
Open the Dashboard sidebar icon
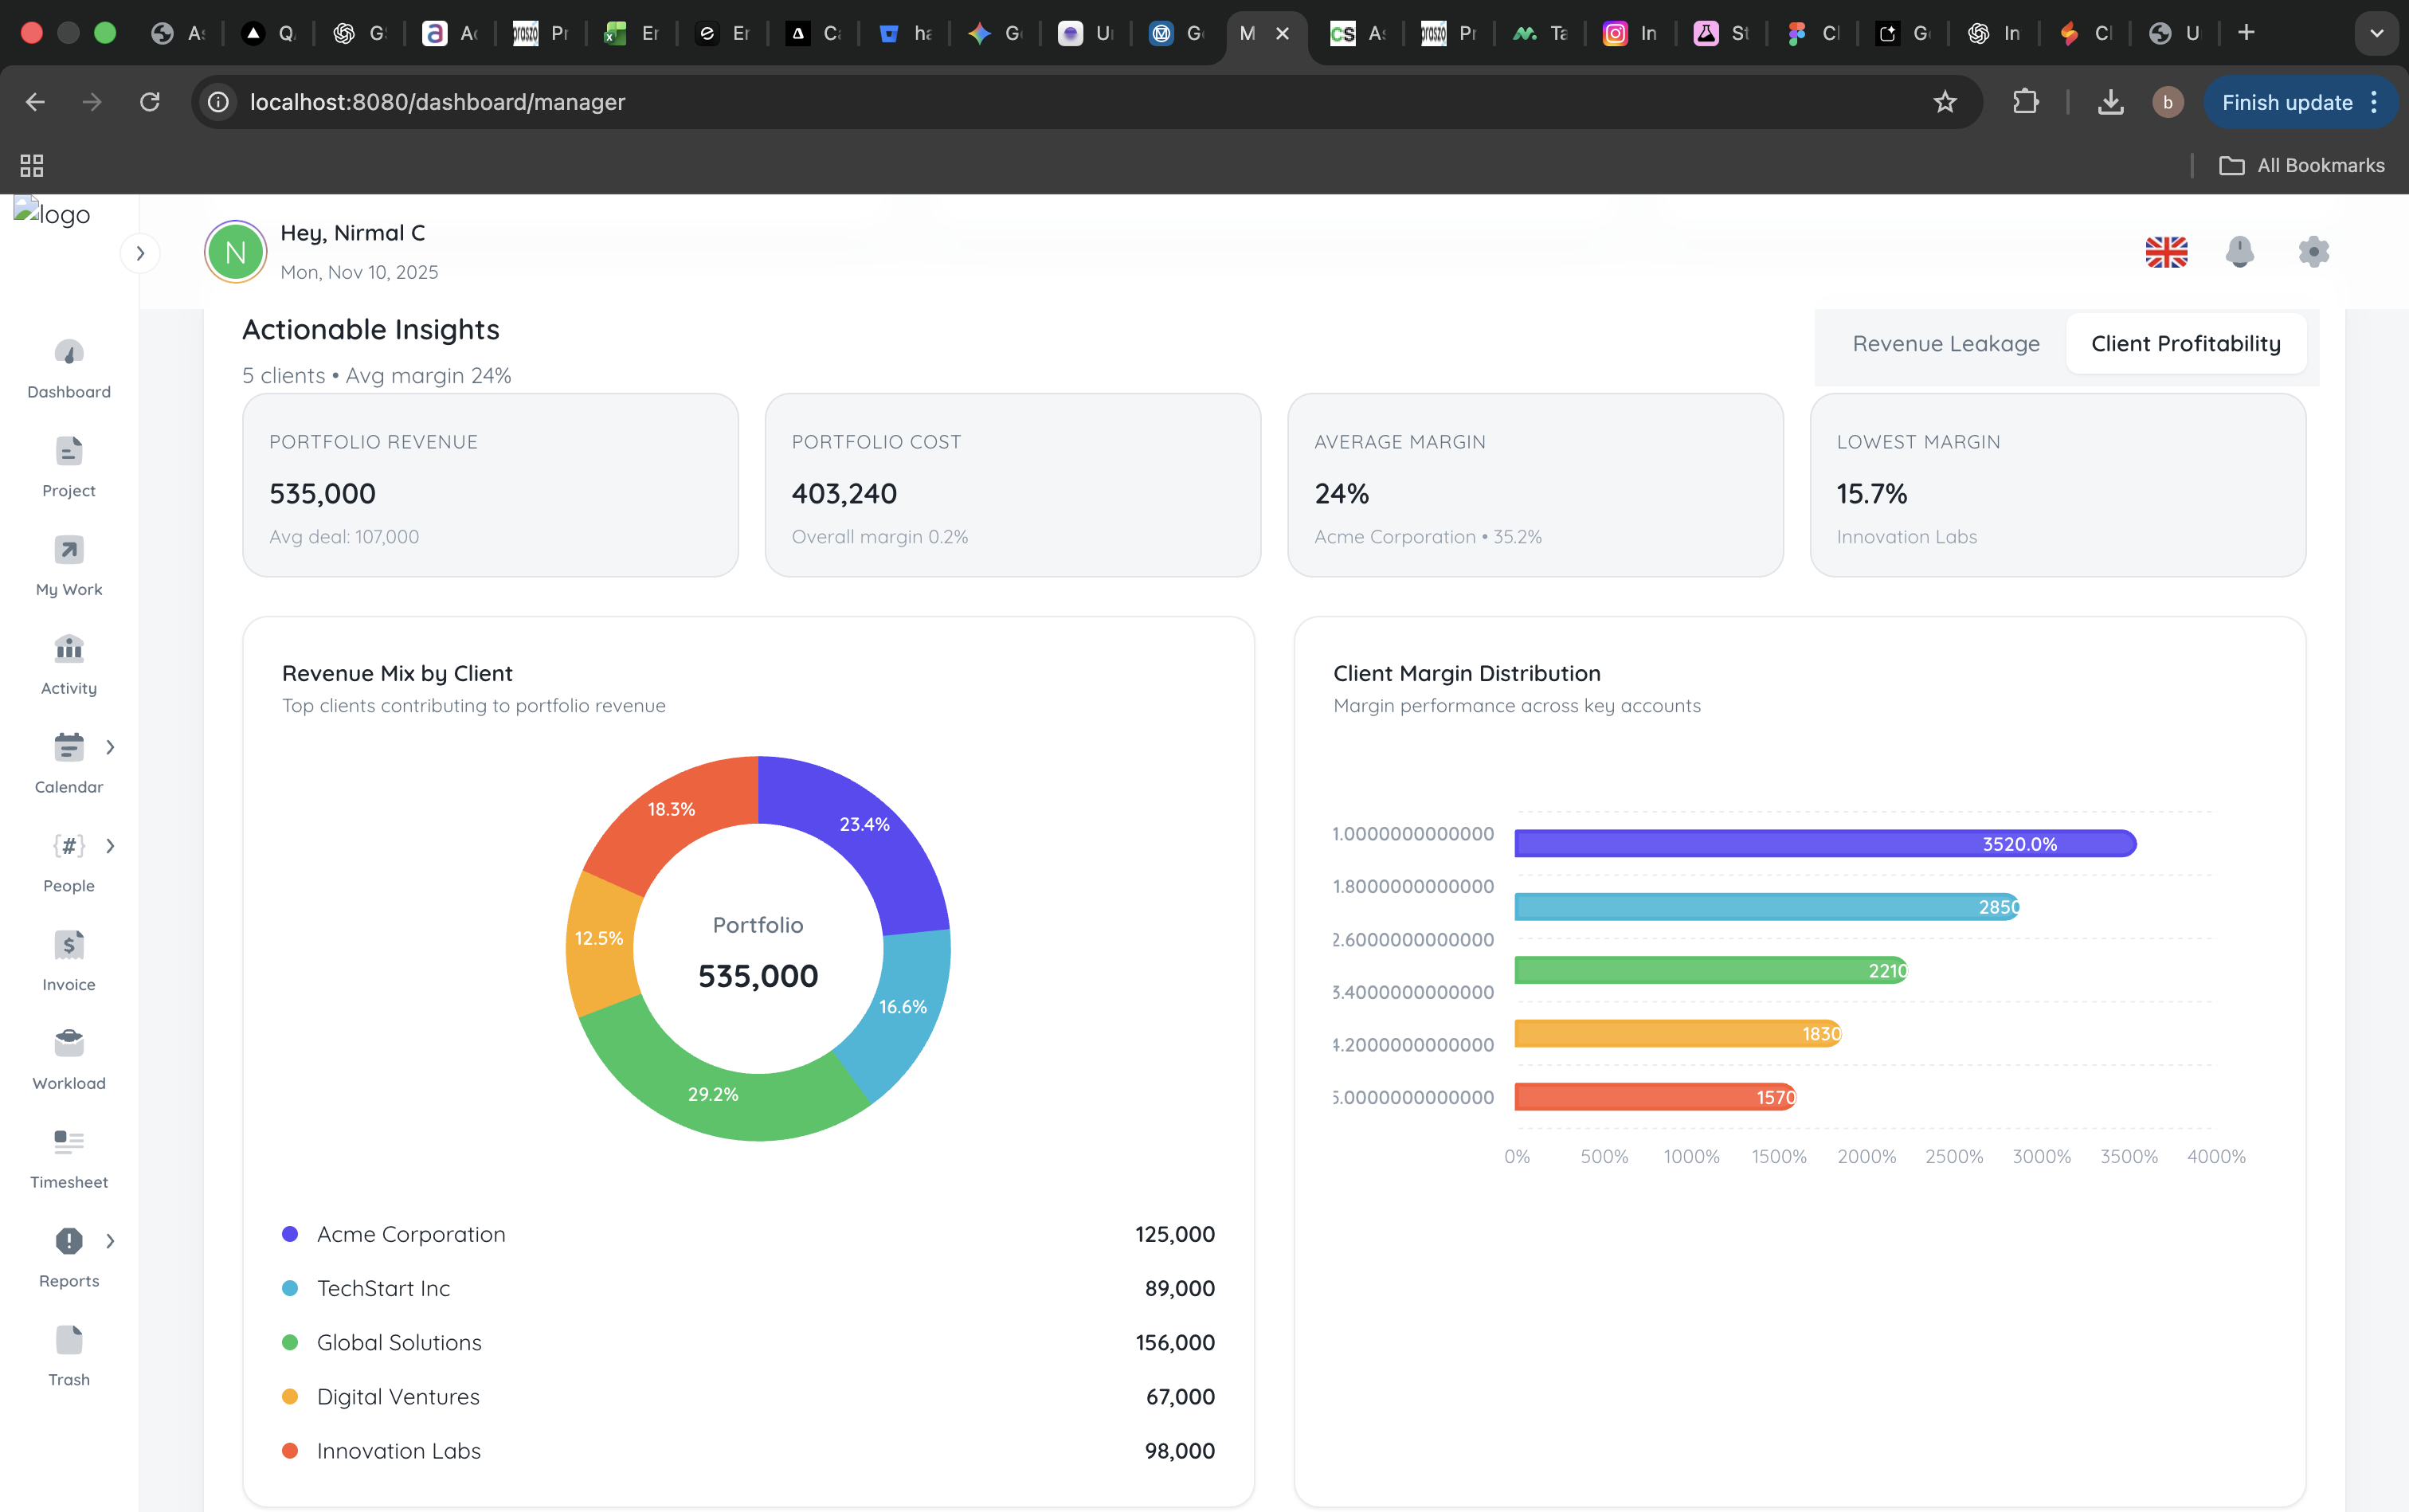pos(69,353)
